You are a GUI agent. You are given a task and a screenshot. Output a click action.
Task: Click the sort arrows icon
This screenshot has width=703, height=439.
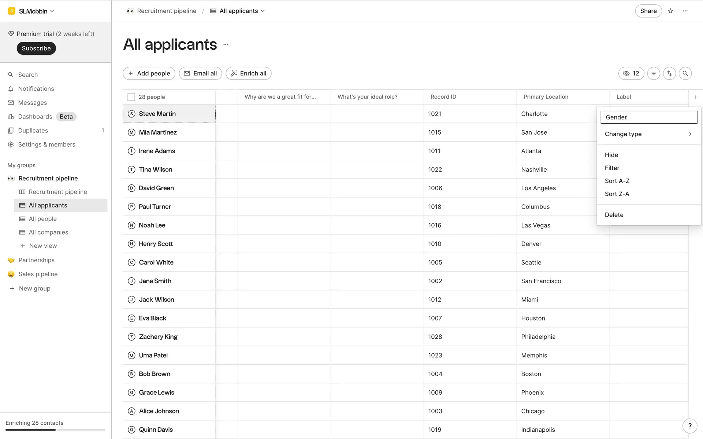[x=669, y=74]
